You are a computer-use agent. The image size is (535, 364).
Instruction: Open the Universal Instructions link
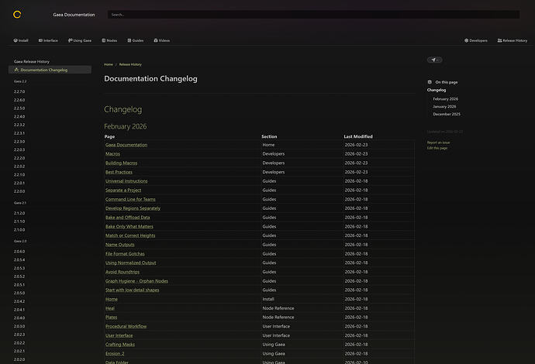point(126,181)
